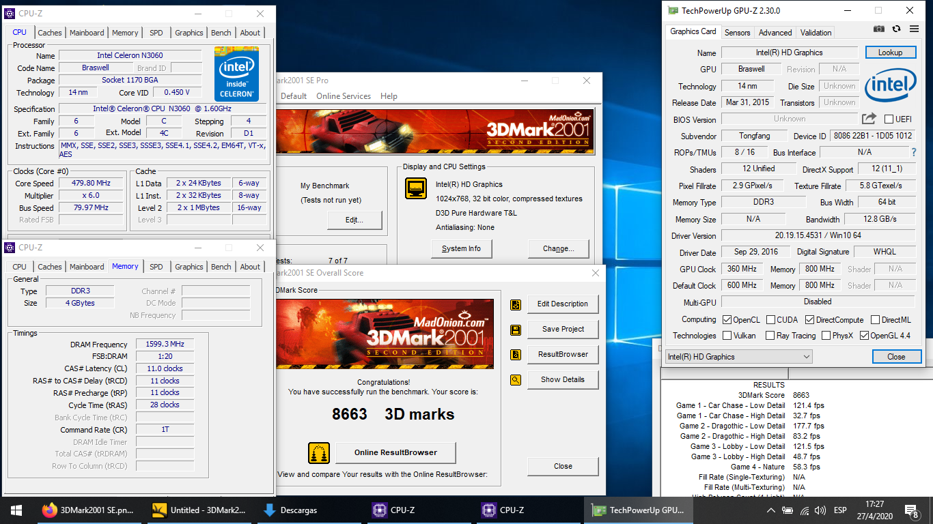Toggle the OpenGL 4.4 checkbox
The image size is (933, 524).
tap(864, 336)
